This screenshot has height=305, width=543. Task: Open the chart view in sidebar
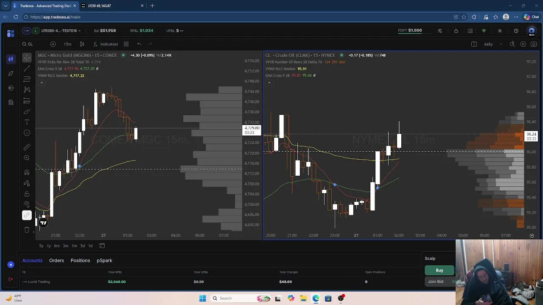click(11, 59)
